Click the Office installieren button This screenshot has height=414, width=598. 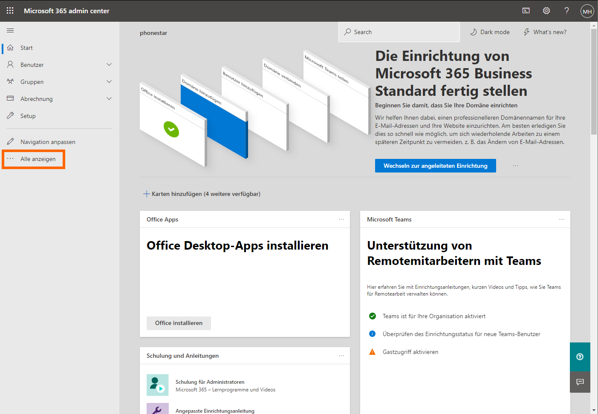(179, 323)
